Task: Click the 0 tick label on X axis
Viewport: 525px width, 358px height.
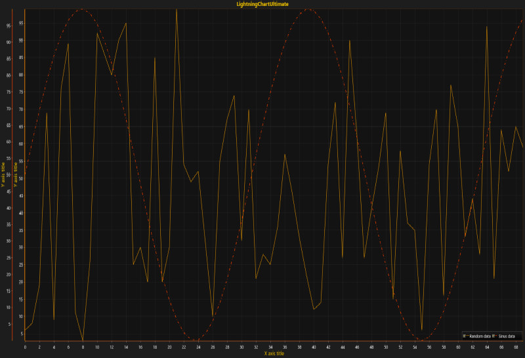Action: point(25,347)
